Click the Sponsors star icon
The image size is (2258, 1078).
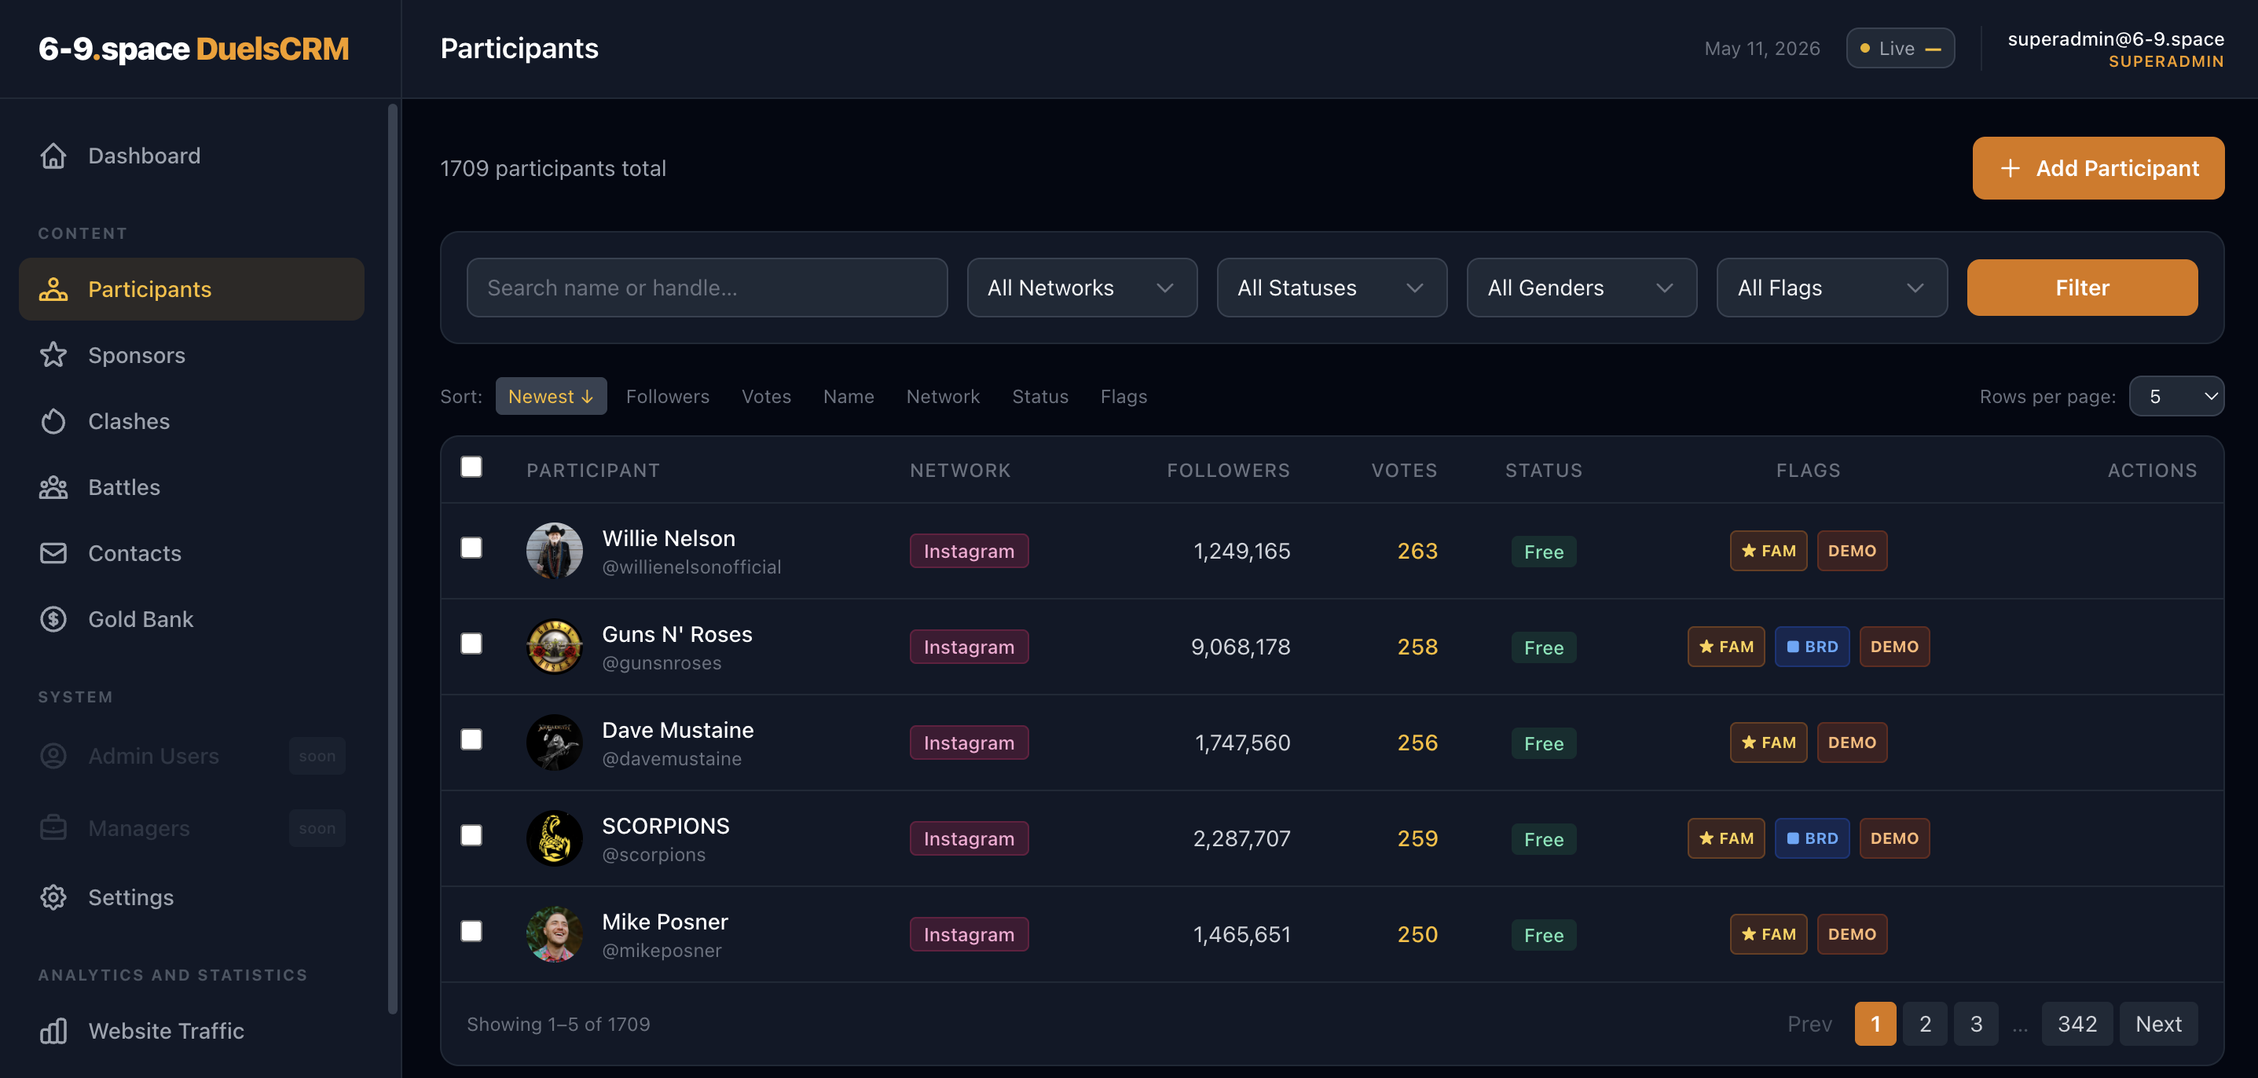(x=53, y=355)
